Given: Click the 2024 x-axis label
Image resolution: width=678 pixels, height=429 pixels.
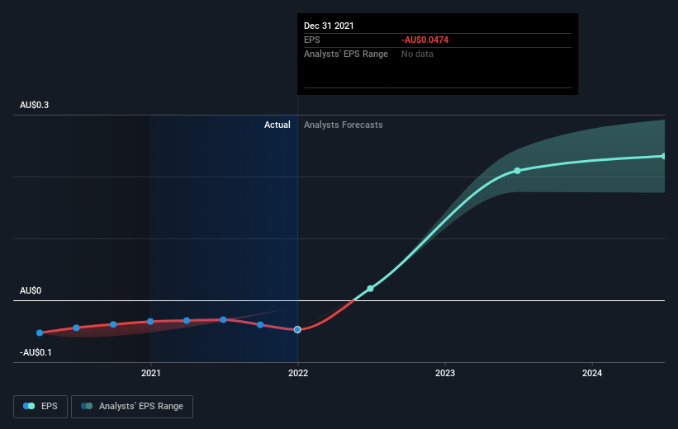Looking at the screenshot, I should 592,373.
